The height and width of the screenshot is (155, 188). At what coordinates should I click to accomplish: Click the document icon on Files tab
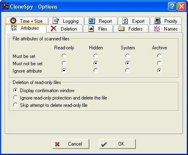[x=91, y=29]
